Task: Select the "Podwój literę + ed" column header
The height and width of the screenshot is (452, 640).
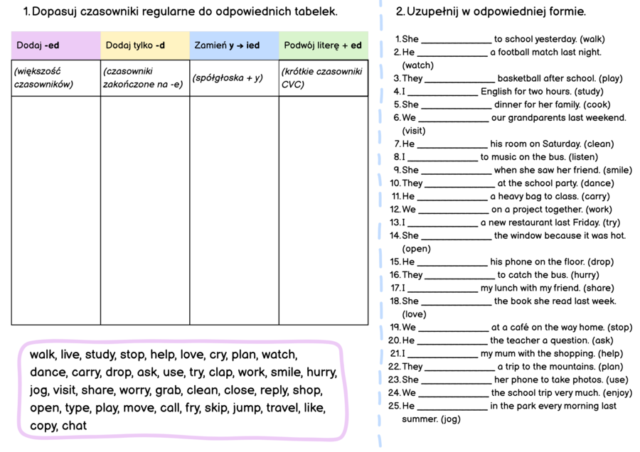Action: (x=324, y=45)
